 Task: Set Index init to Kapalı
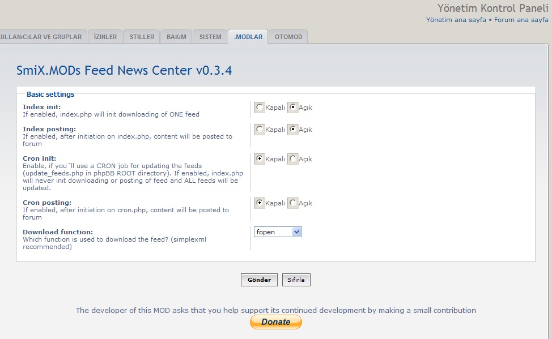tap(260, 108)
